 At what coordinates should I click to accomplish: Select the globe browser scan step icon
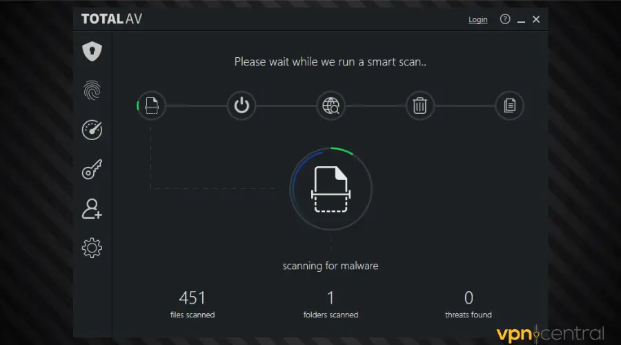(331, 106)
